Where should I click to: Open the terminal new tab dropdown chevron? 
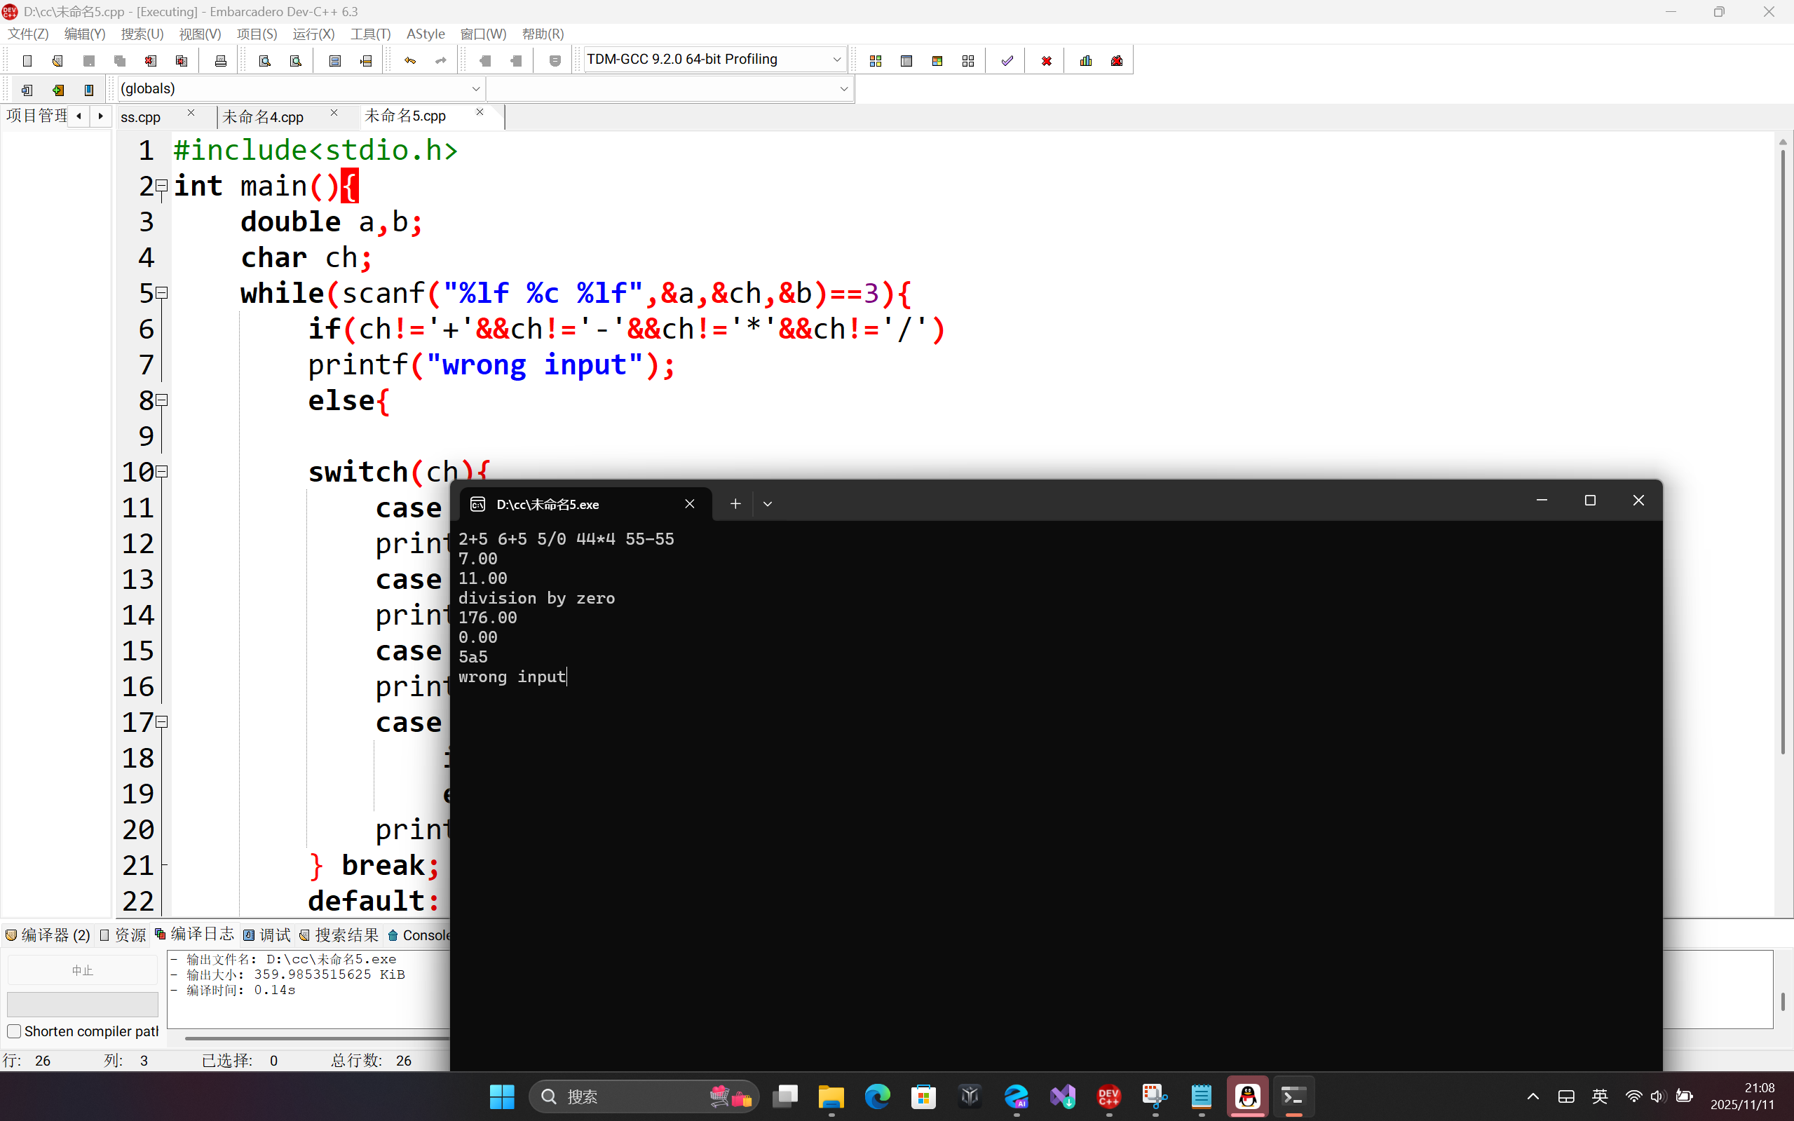point(767,504)
